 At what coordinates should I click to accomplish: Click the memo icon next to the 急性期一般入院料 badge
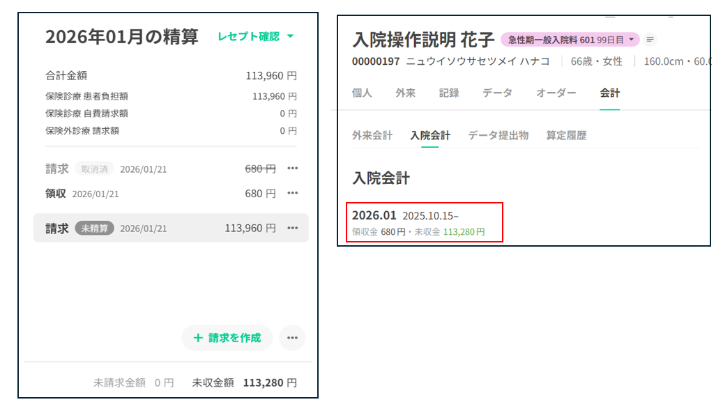coord(650,40)
